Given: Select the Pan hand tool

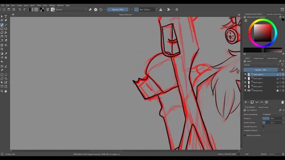Looking at the screenshot, I should [6, 91].
